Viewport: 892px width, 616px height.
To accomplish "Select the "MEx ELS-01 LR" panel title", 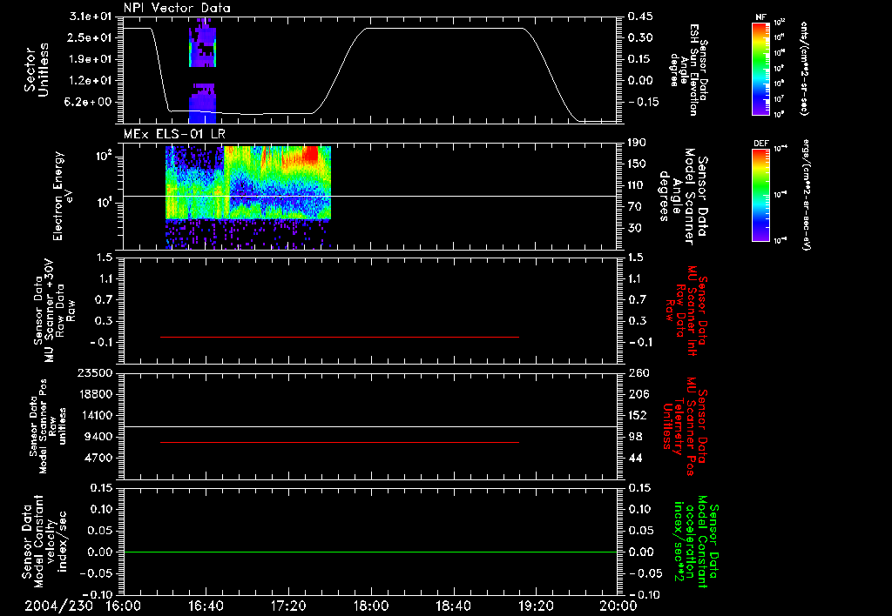I will coord(174,135).
